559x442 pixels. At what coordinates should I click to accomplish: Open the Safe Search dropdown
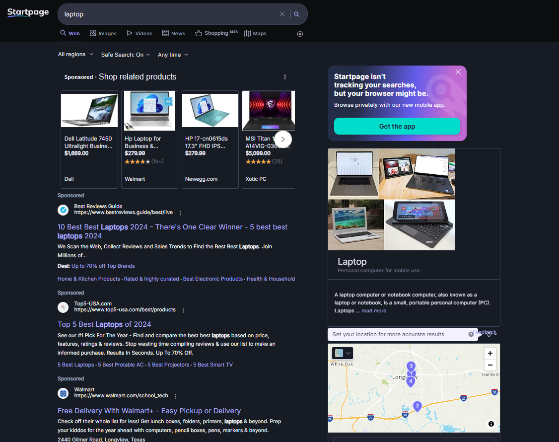125,55
